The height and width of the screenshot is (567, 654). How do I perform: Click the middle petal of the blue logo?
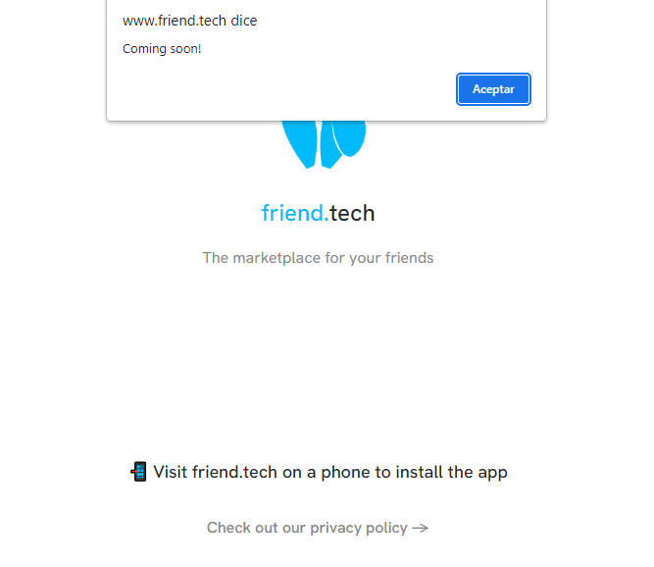point(329,145)
